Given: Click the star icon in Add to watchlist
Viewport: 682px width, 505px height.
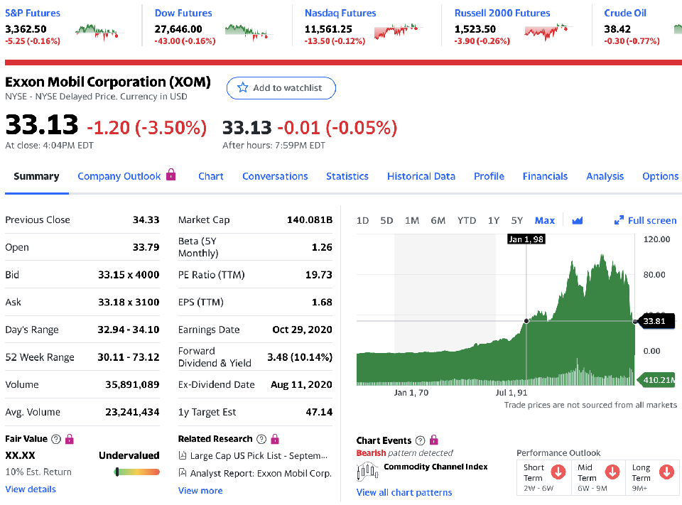Looking at the screenshot, I should pyautogui.click(x=243, y=88).
